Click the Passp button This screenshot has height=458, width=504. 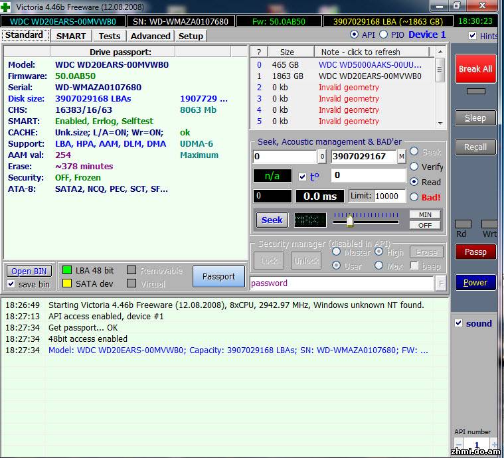point(475,252)
